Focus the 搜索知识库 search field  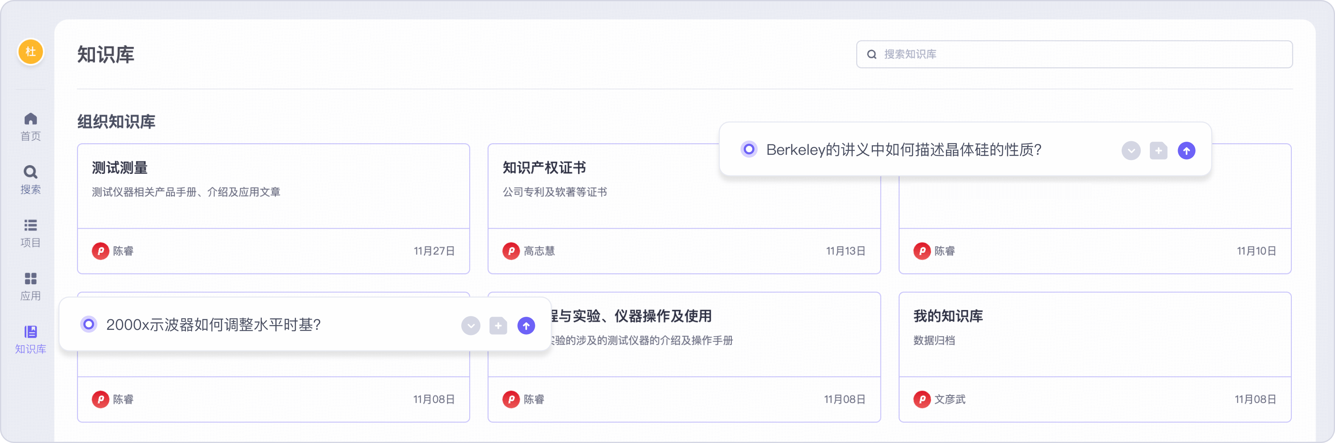(x=1074, y=54)
